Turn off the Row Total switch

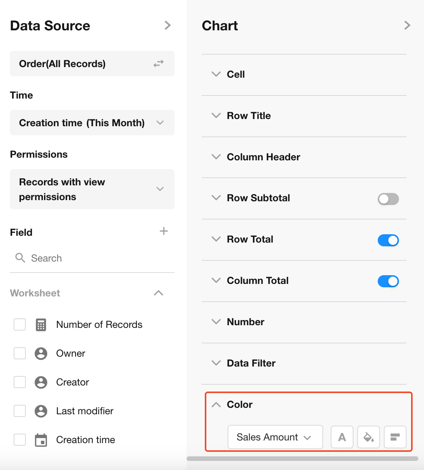tap(388, 240)
